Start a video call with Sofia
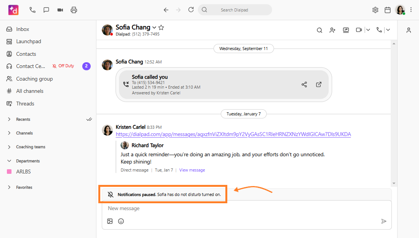 tap(359, 30)
